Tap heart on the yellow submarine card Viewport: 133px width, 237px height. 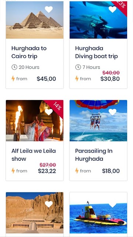tap(112, 205)
